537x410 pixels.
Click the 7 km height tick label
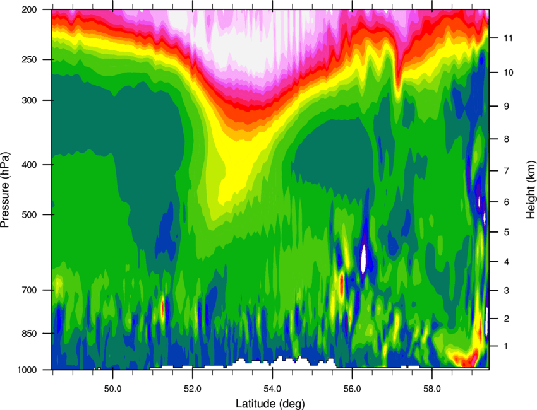(x=507, y=171)
